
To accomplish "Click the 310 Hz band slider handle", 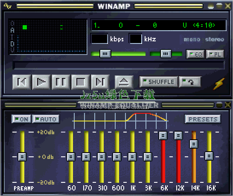I will tap(102, 157).
